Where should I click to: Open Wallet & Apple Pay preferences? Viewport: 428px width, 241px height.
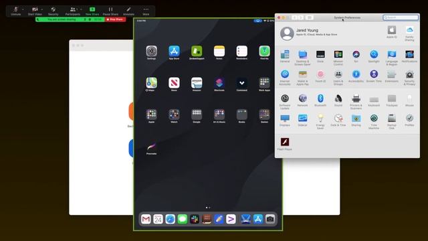pyautogui.click(x=302, y=78)
